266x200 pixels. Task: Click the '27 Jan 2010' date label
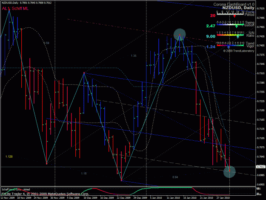223,198
